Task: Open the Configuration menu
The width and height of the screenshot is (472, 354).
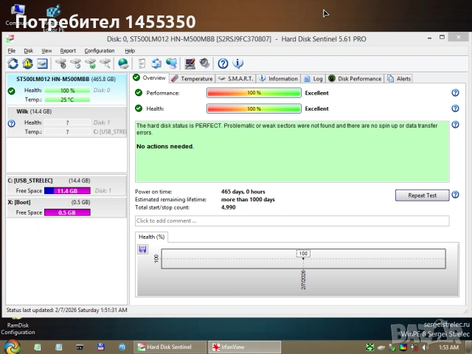Action: pyautogui.click(x=99, y=51)
